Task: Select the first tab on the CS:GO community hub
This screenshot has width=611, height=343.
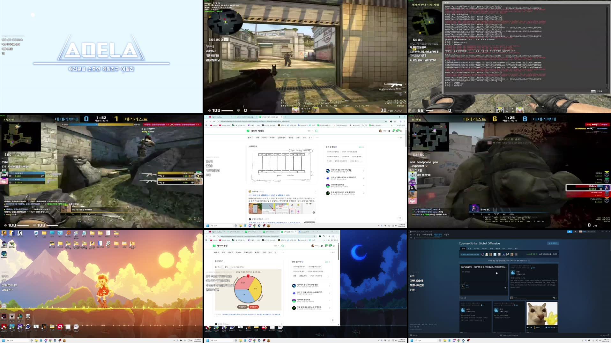Action: coord(464,249)
